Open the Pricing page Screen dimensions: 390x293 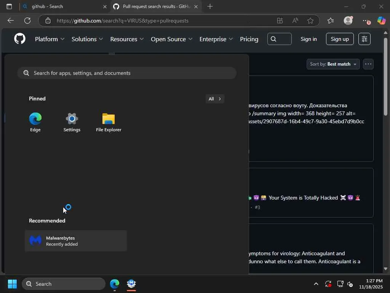249,39
